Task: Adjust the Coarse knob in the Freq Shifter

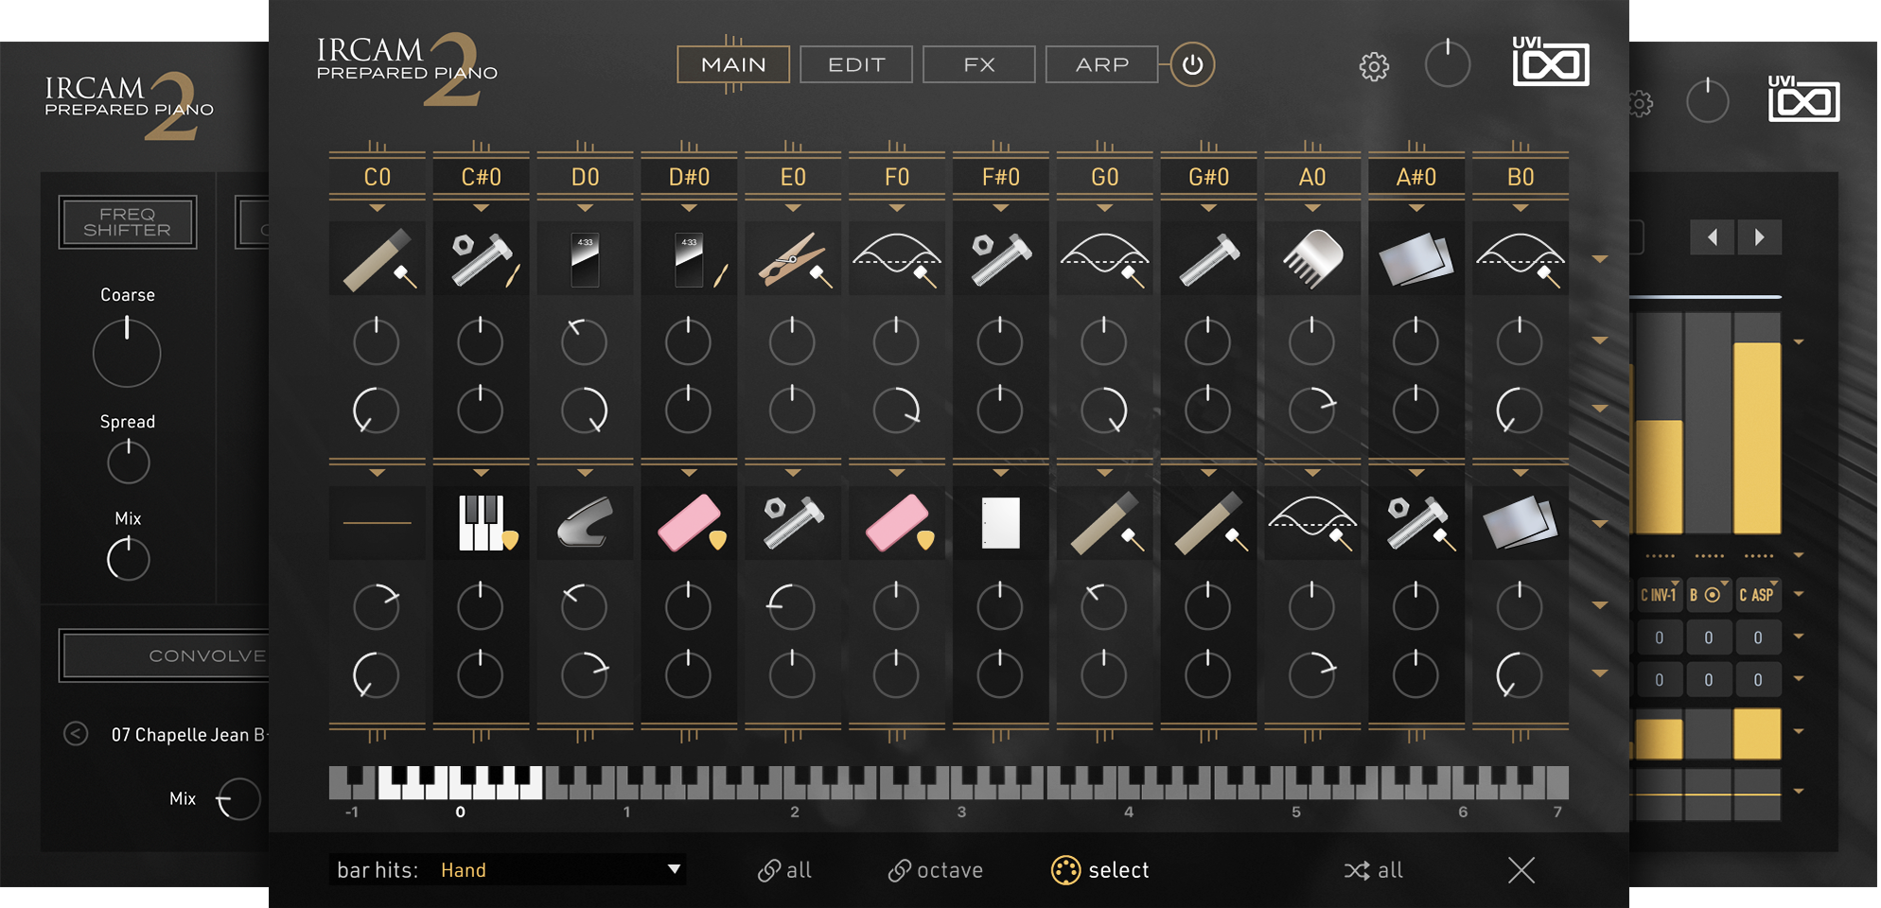Action: pyautogui.click(x=126, y=352)
